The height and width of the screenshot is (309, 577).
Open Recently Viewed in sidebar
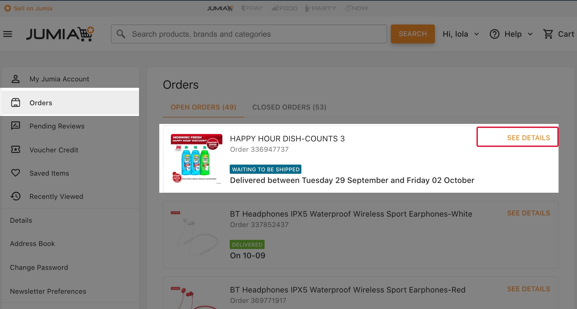tap(70, 196)
